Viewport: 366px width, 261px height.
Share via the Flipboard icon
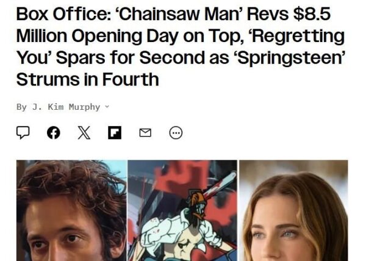tap(115, 133)
